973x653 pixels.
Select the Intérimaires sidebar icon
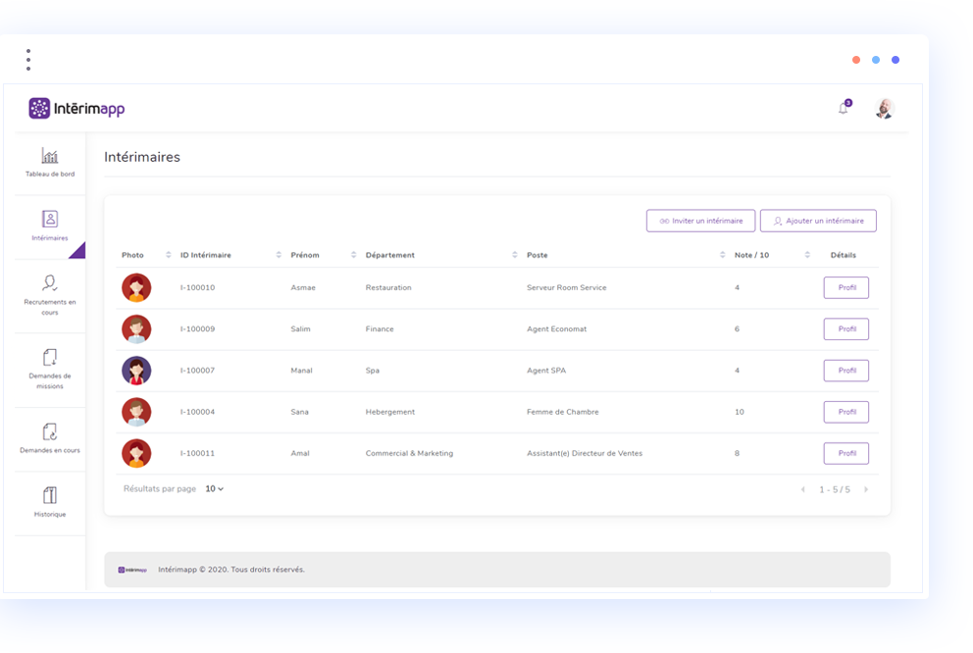(50, 220)
